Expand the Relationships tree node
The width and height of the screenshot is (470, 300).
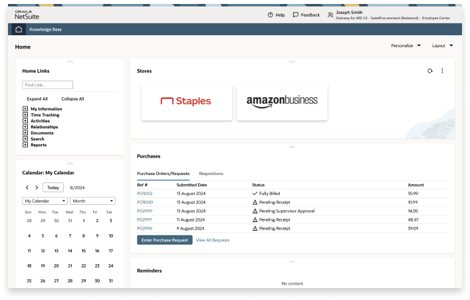(x=25, y=126)
